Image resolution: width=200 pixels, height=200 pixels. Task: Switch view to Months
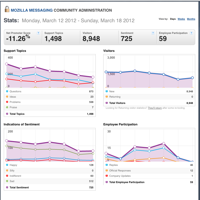tap(191, 19)
